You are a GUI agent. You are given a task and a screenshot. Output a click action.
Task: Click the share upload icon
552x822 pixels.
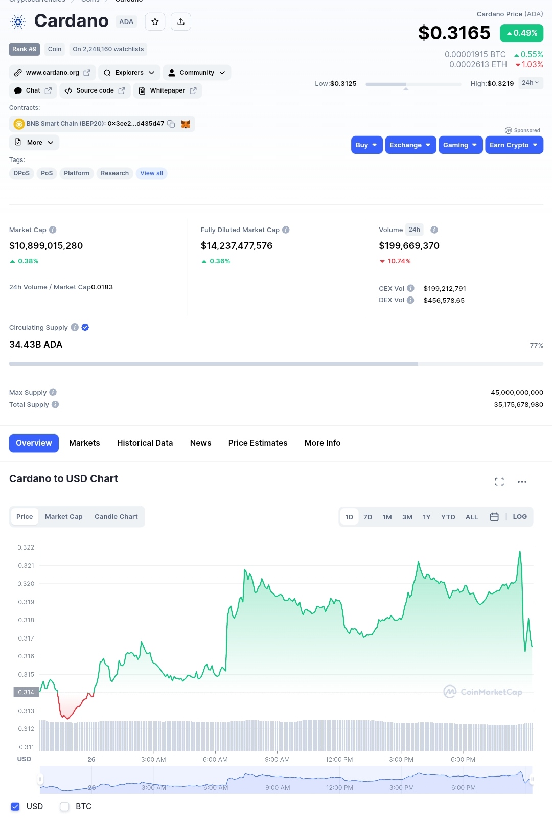181,21
